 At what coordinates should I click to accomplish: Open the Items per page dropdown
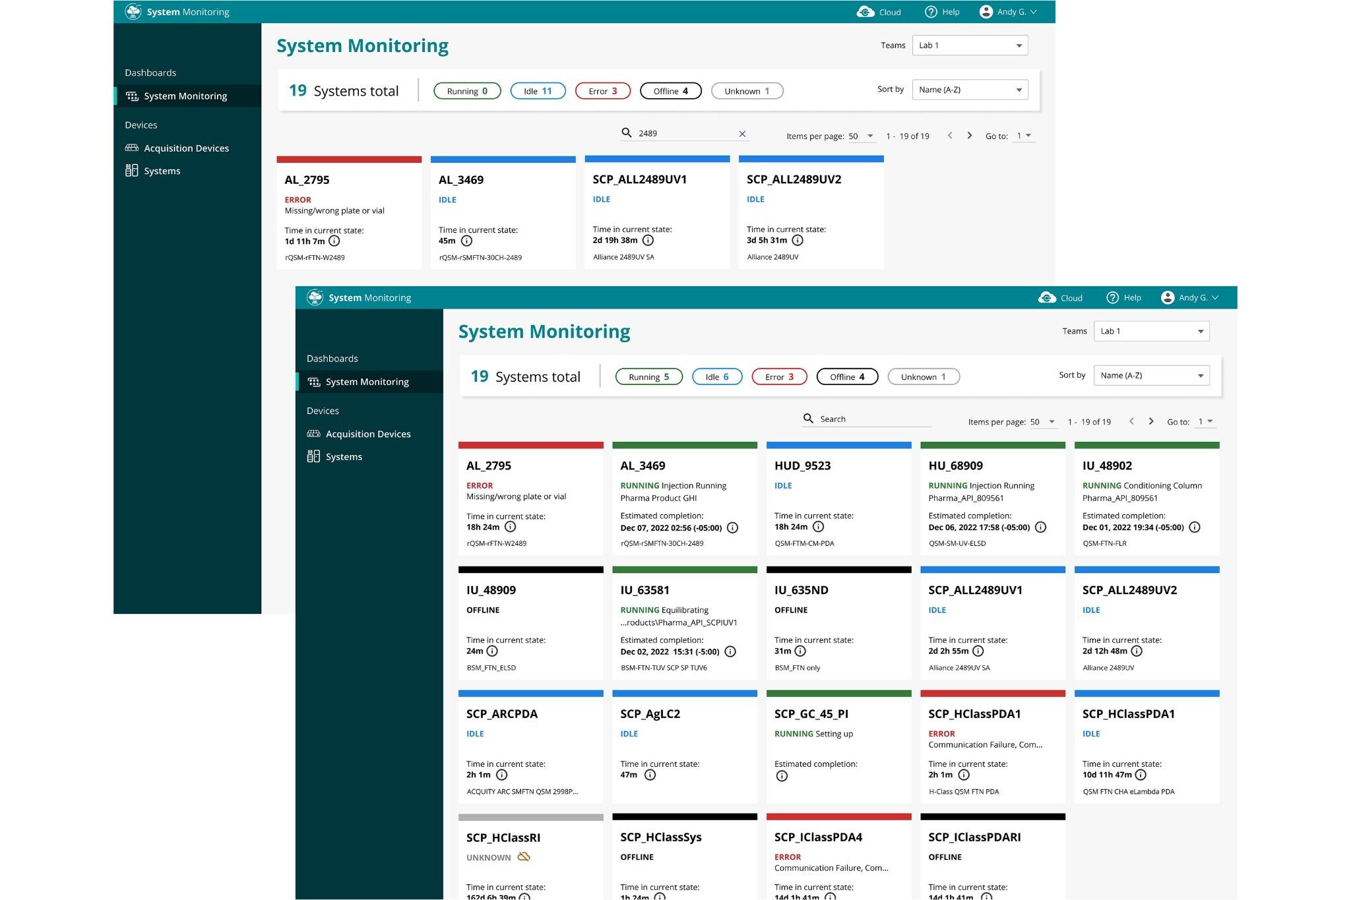click(x=1043, y=421)
